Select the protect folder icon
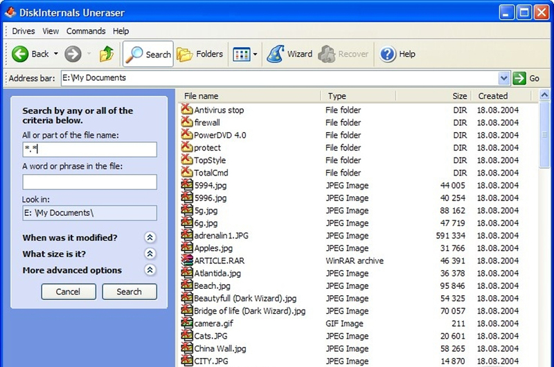Screen dimensions: 554x367 [x=187, y=147]
